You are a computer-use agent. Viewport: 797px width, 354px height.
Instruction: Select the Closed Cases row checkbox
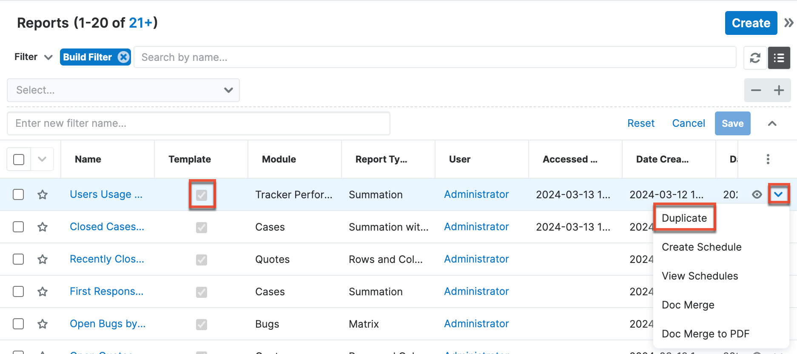tap(18, 227)
